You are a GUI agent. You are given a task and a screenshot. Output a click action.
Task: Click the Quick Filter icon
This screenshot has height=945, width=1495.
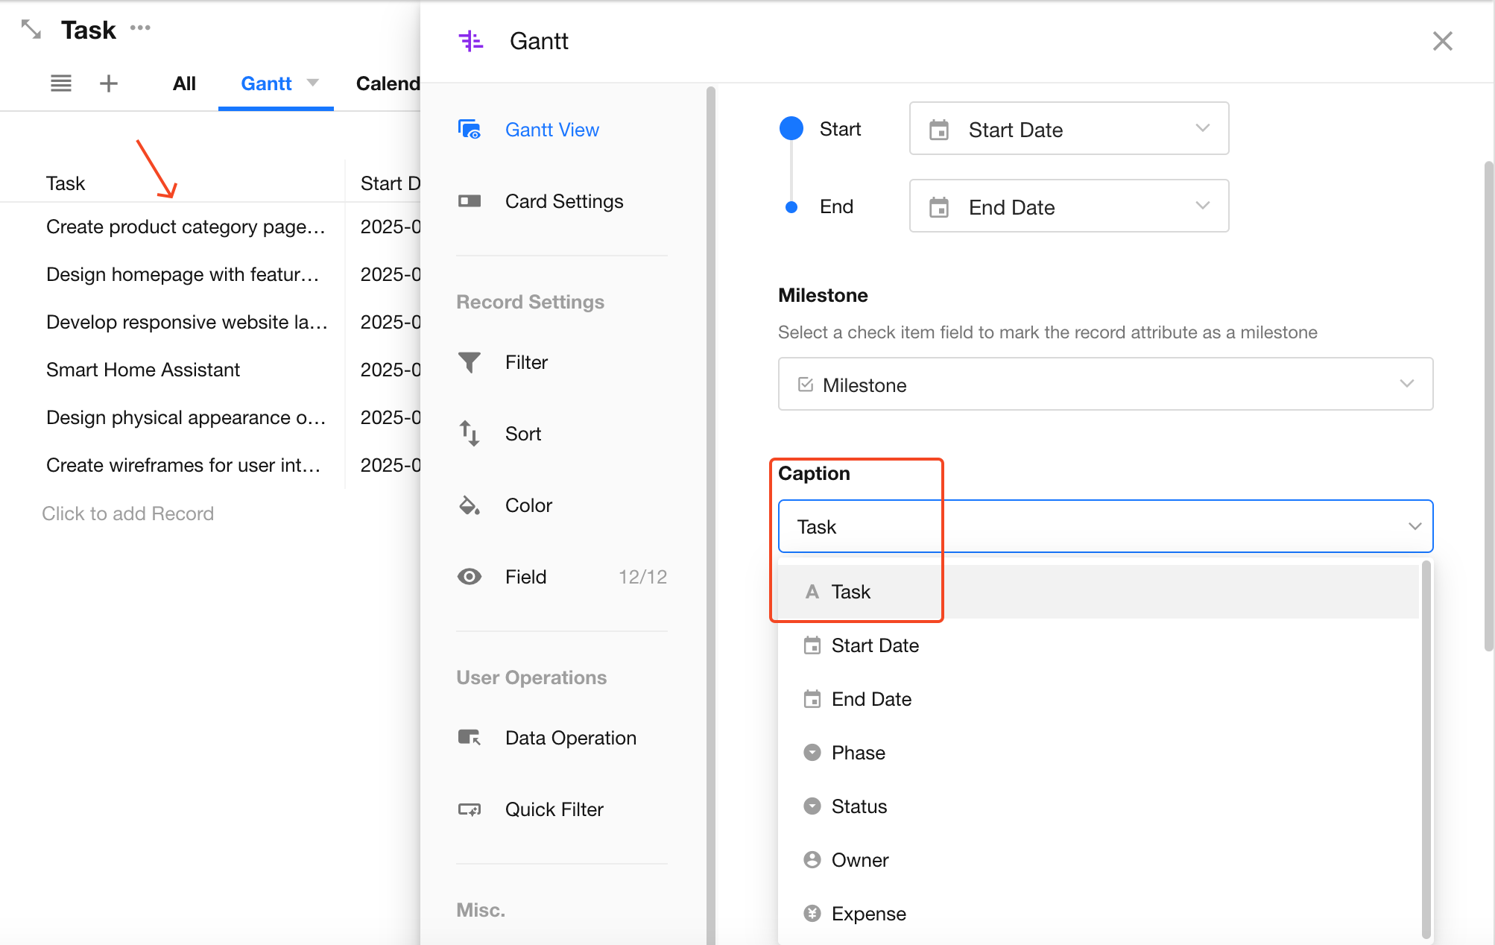coord(470,809)
